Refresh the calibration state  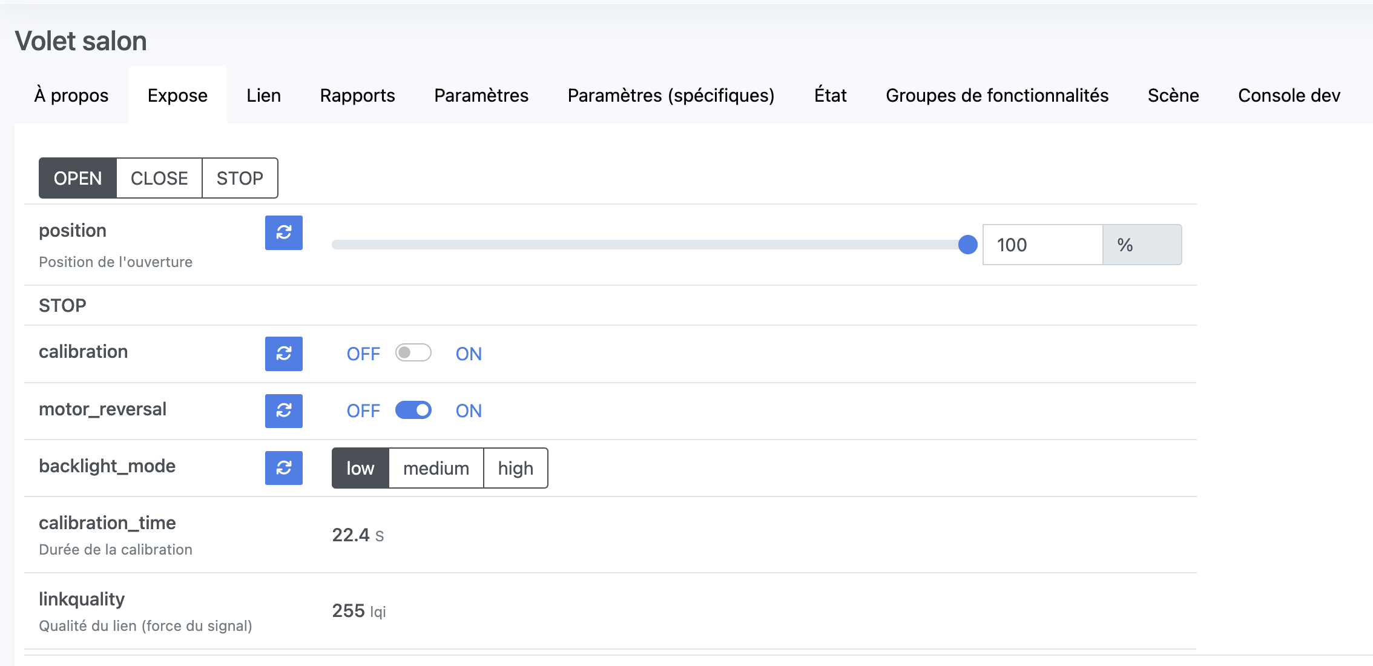[283, 354]
